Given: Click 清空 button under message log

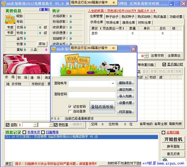Looking at the screenshot, I should point(9,164).
